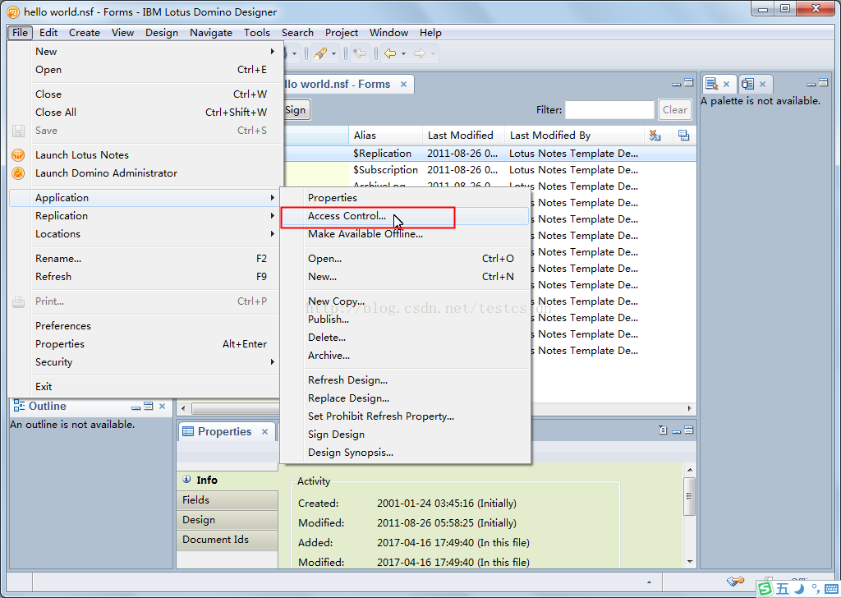Viewport: 841px width, 598px height.
Task: Choose Make Available Offline... menu item
Action: 405,234
